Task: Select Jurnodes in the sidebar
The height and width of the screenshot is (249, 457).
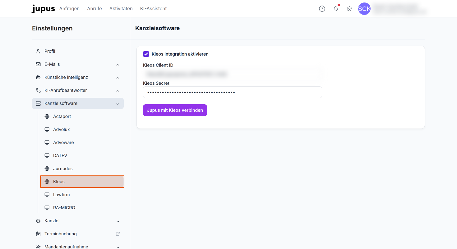Action: 82,169
